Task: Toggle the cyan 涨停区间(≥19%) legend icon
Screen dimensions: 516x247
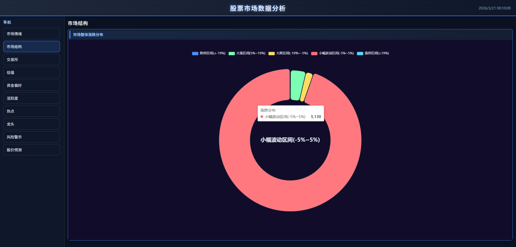Action: click(360, 53)
